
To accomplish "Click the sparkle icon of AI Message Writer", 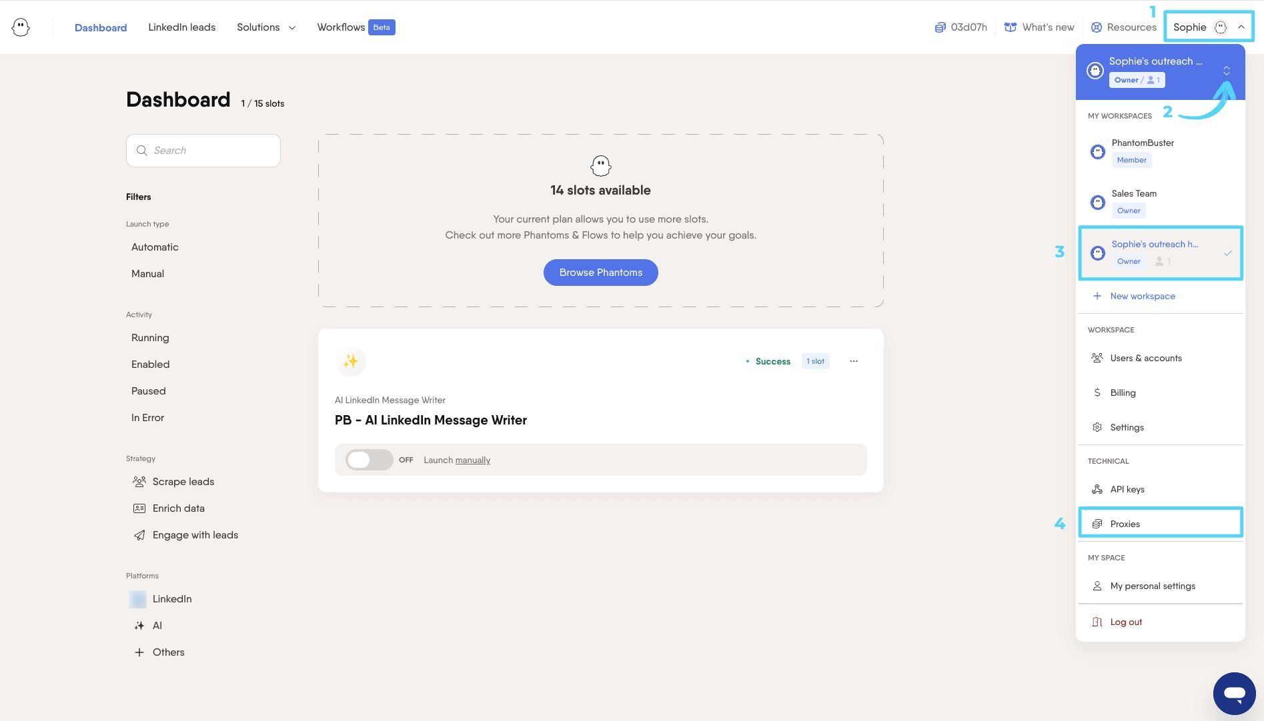I will (351, 361).
